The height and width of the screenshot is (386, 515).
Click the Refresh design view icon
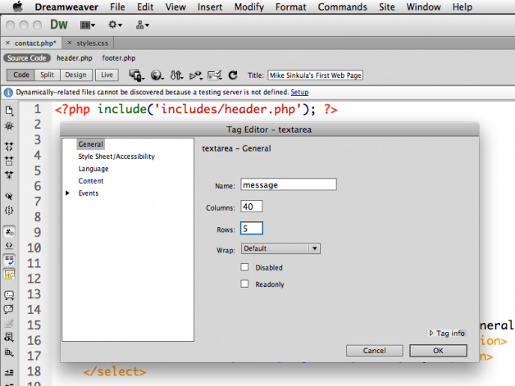click(x=233, y=75)
